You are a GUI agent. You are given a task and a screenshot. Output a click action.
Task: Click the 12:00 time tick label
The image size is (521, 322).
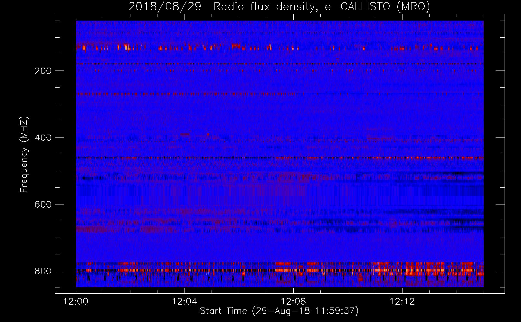(x=76, y=302)
